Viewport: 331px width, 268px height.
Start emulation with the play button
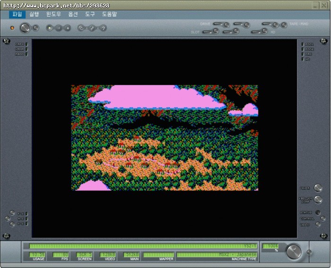tap(50, 28)
